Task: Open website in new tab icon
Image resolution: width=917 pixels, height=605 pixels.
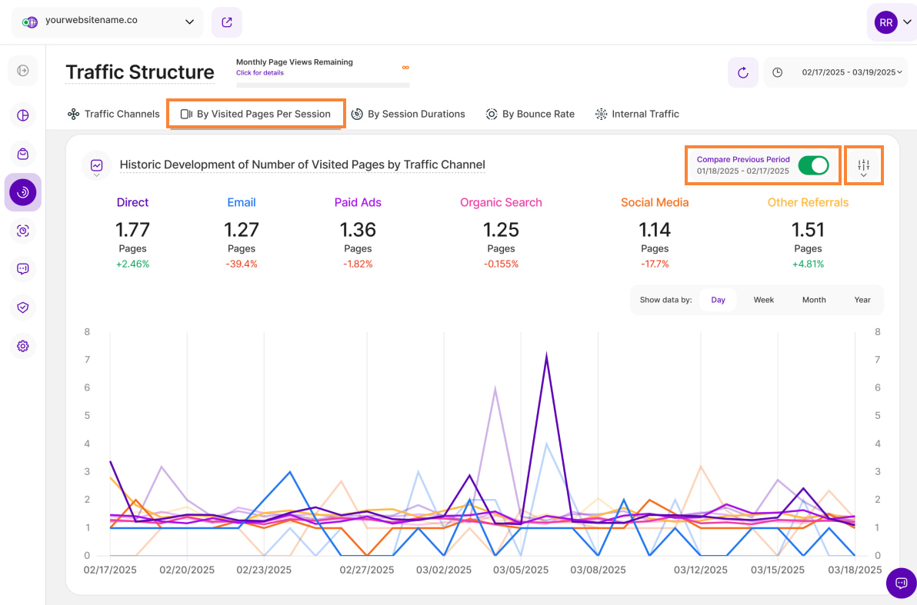Action: [x=227, y=22]
